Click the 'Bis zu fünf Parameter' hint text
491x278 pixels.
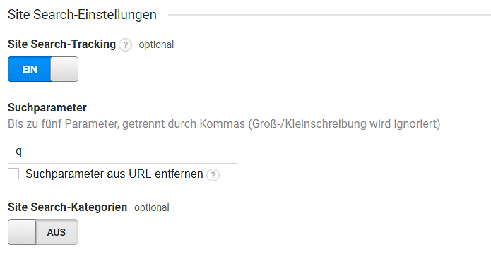point(224,124)
